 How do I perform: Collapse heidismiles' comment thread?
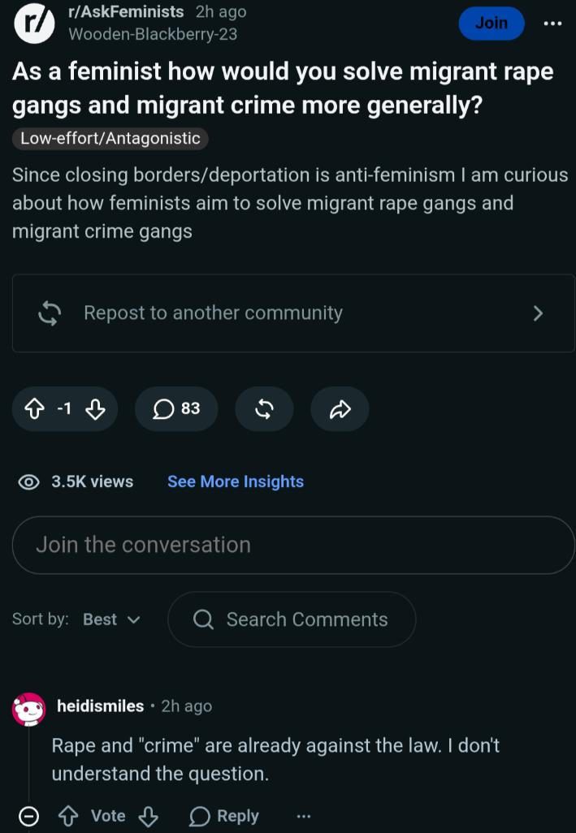pyautogui.click(x=28, y=816)
